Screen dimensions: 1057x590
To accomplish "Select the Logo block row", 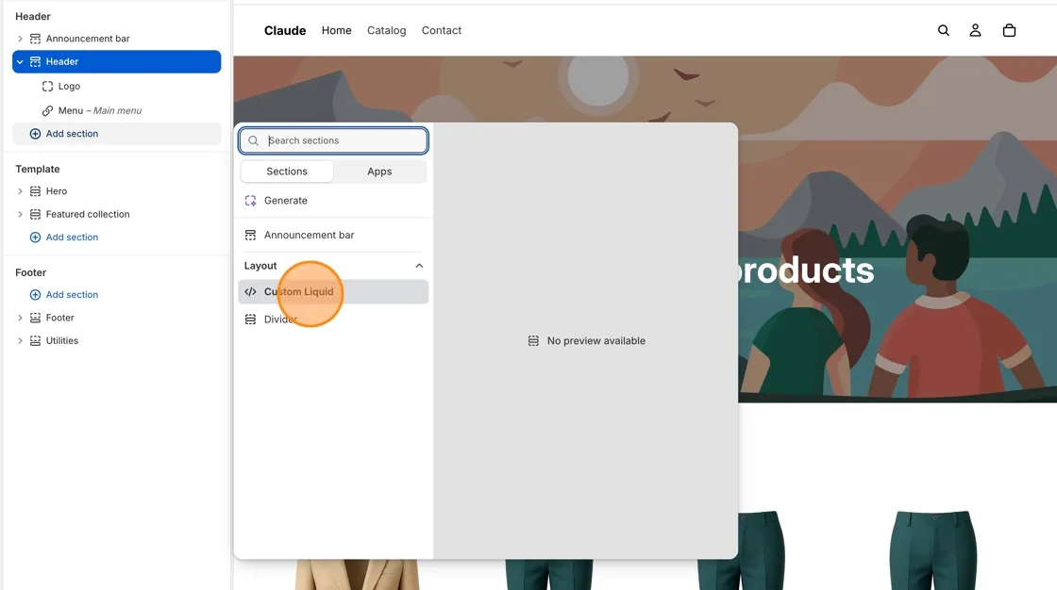I will [117, 86].
